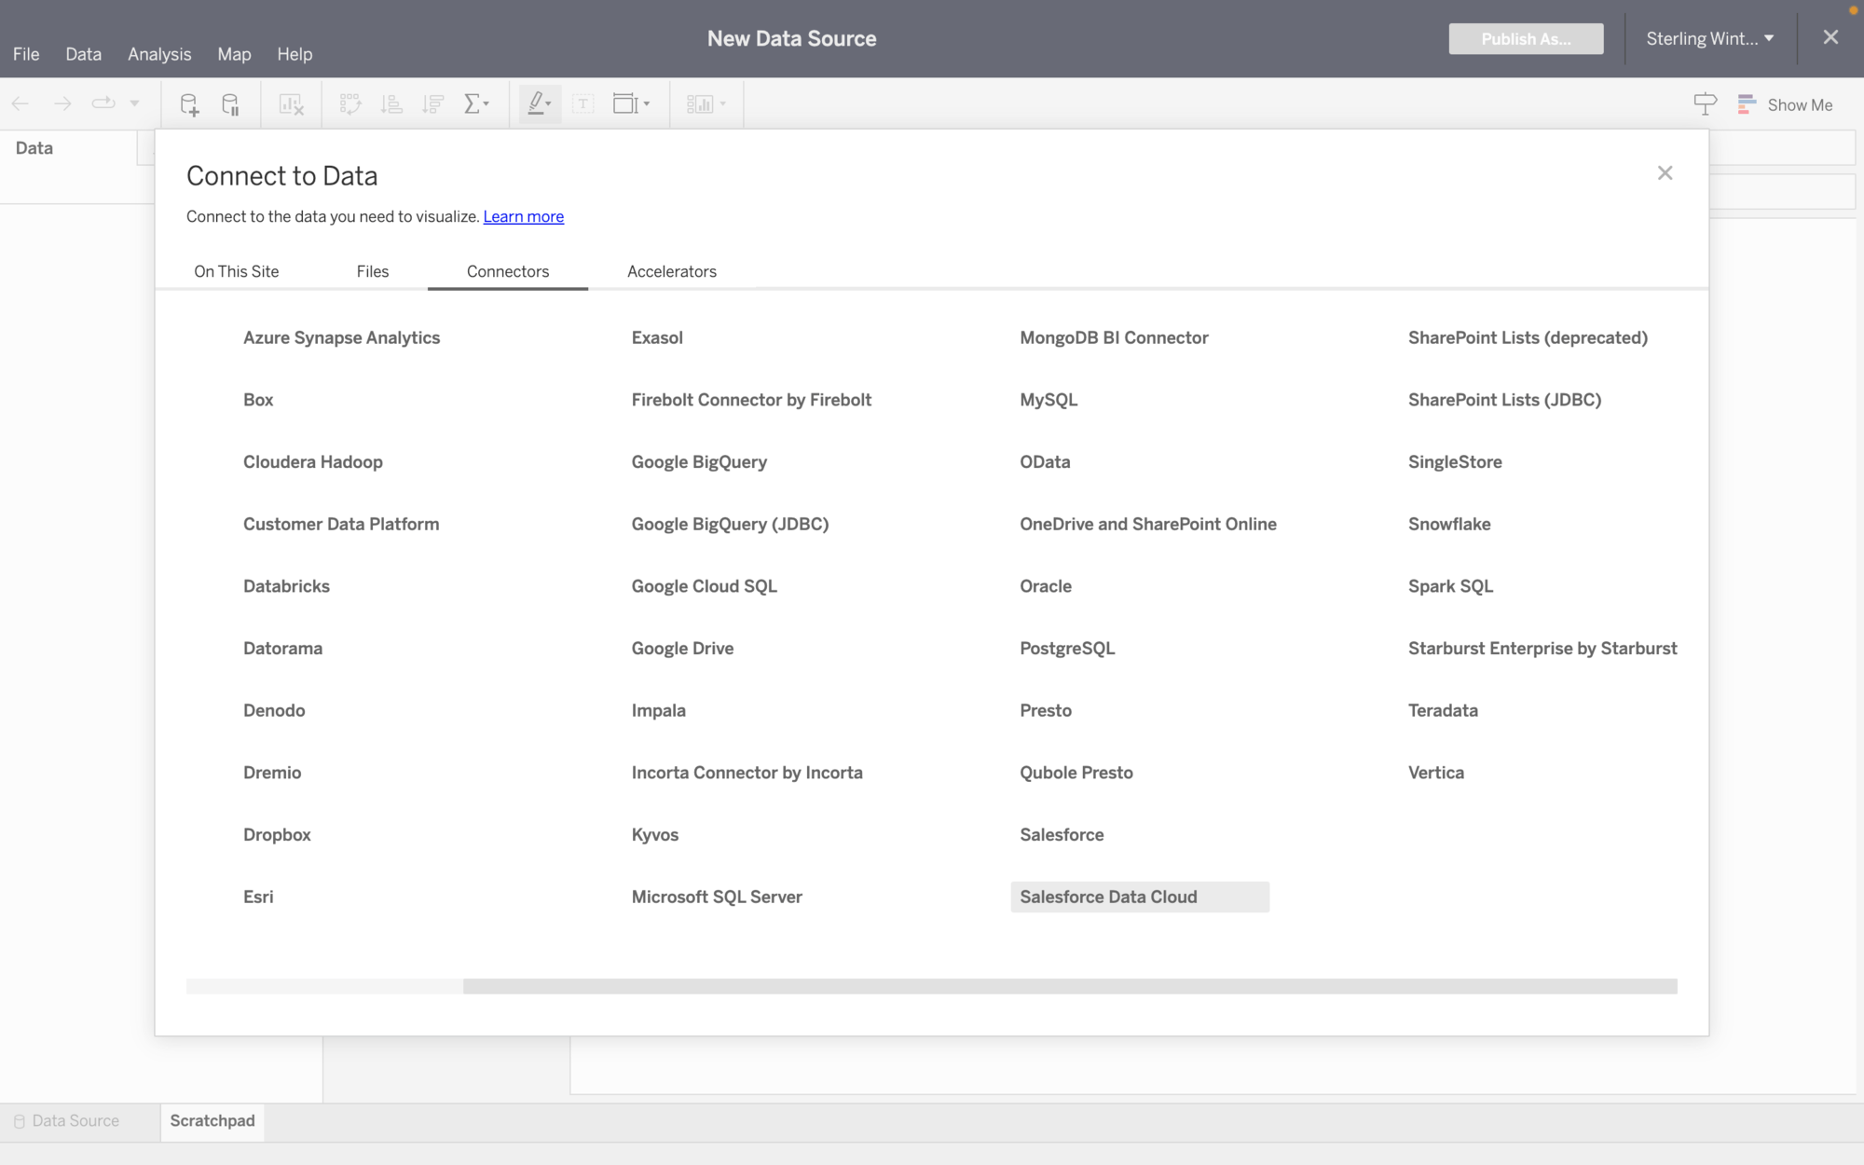
Task: Click the Sort Descending icon
Action: point(432,103)
